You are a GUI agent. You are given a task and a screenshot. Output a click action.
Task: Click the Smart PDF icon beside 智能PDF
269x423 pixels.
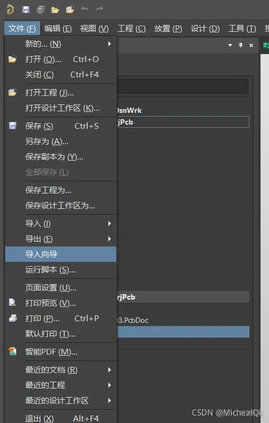[x=12, y=351]
